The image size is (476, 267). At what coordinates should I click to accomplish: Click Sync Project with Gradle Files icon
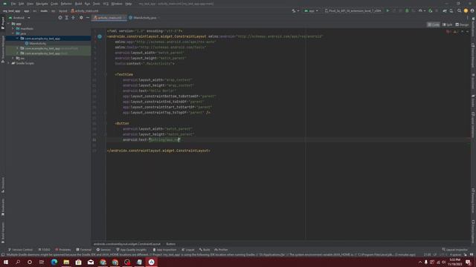click(445, 11)
